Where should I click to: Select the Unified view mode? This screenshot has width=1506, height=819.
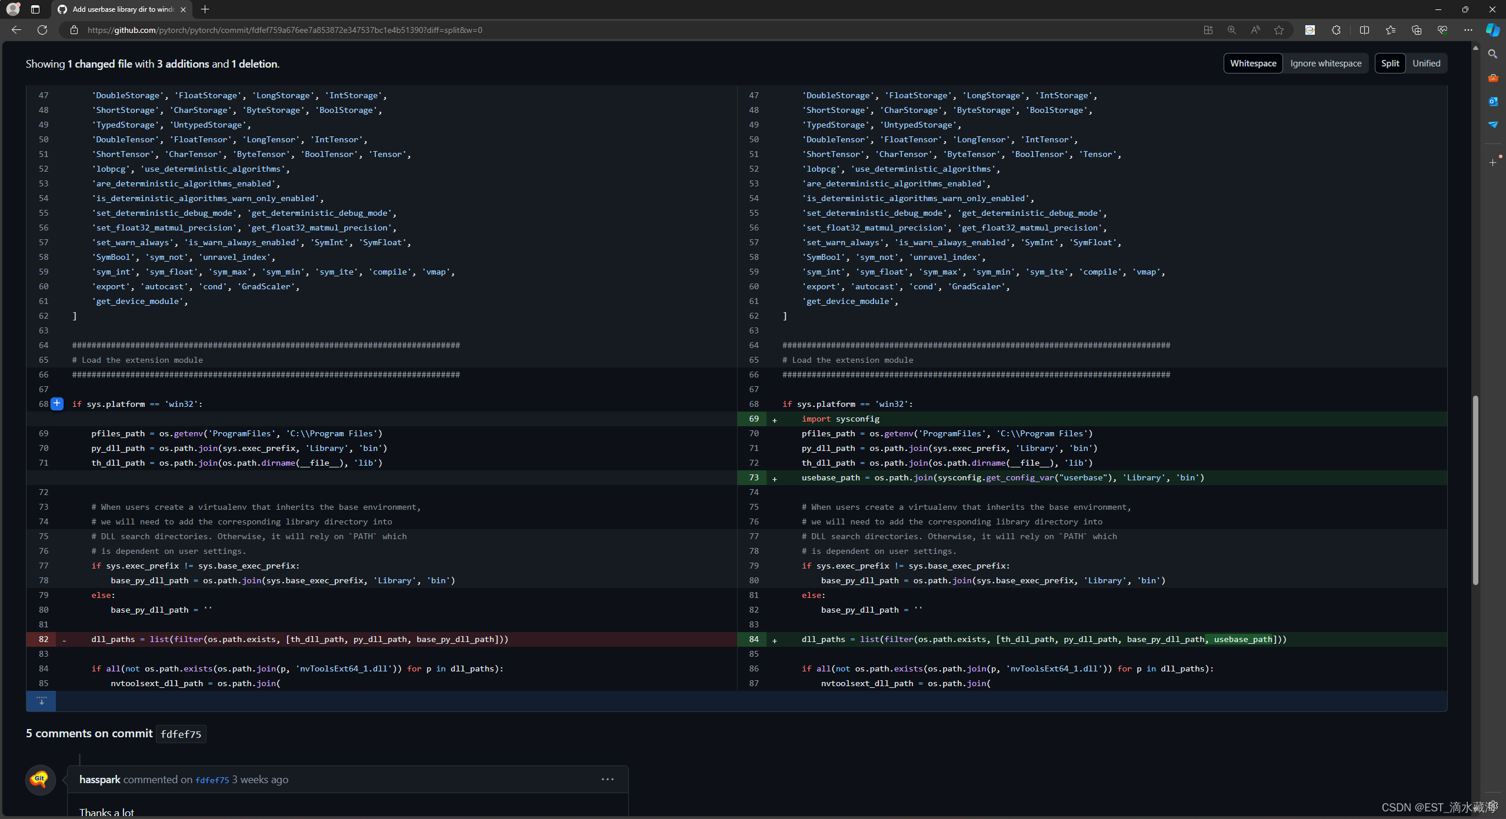[x=1425, y=63]
